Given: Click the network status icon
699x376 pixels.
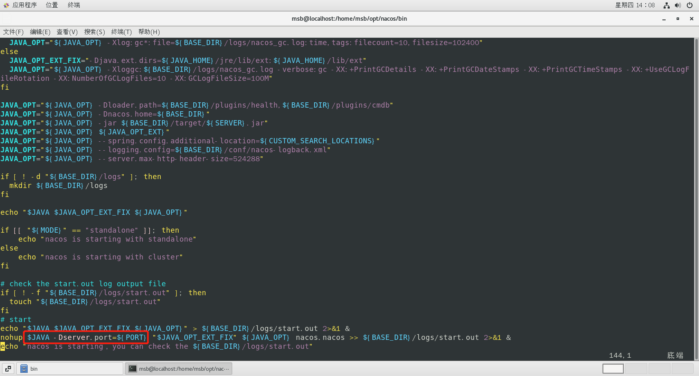Looking at the screenshot, I should pyautogui.click(x=666, y=5).
